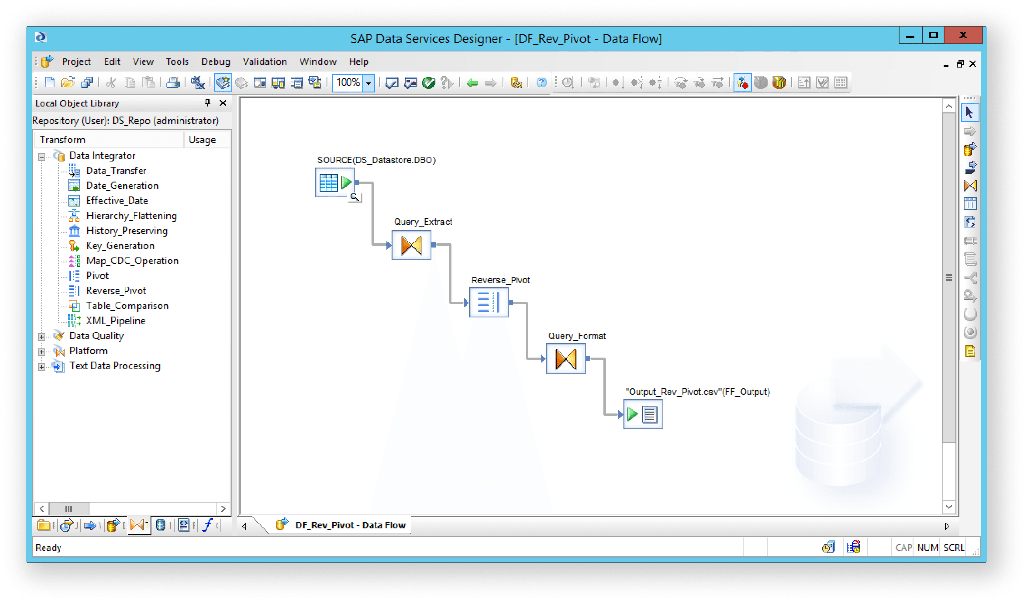The width and height of the screenshot is (1026, 602).
Task: Toggle the Enable Filters and Breakpoints button
Action: 742,83
